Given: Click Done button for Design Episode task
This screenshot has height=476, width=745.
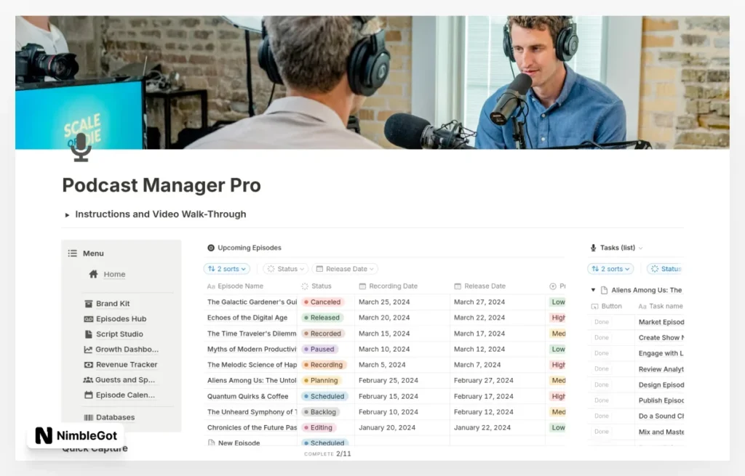Looking at the screenshot, I should (x=602, y=384).
